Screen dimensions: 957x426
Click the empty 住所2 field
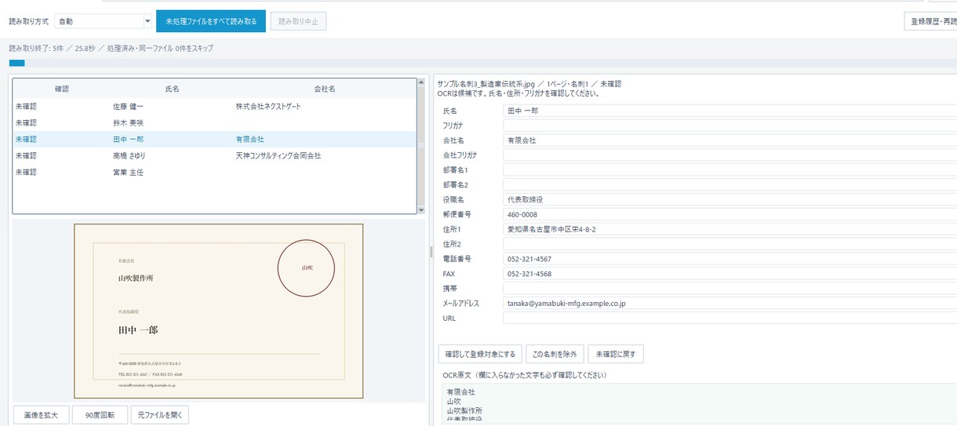pyautogui.click(x=730, y=244)
